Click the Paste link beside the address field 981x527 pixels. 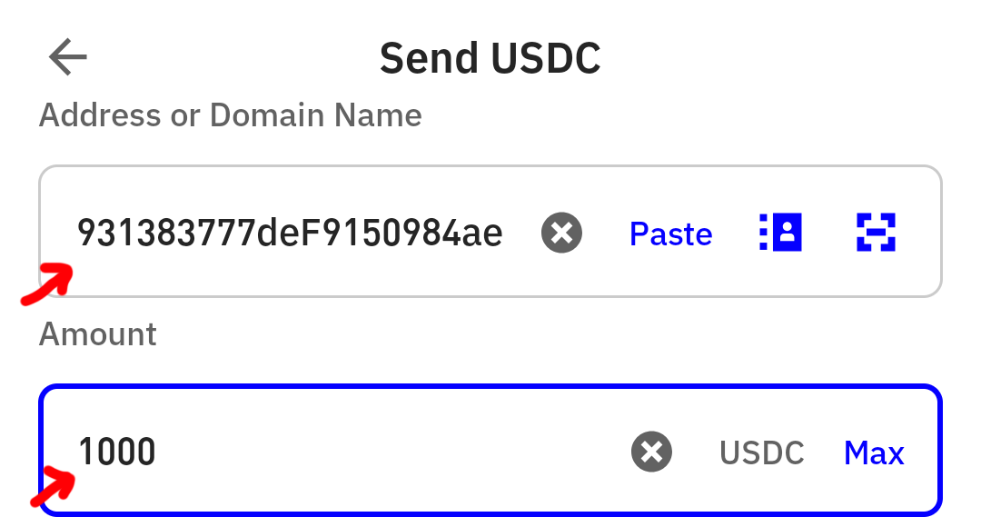tap(670, 234)
